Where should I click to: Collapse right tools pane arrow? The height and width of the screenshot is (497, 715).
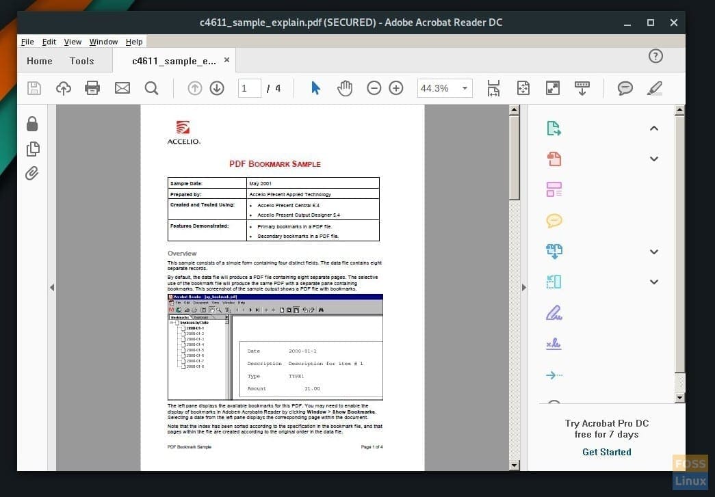pos(523,287)
